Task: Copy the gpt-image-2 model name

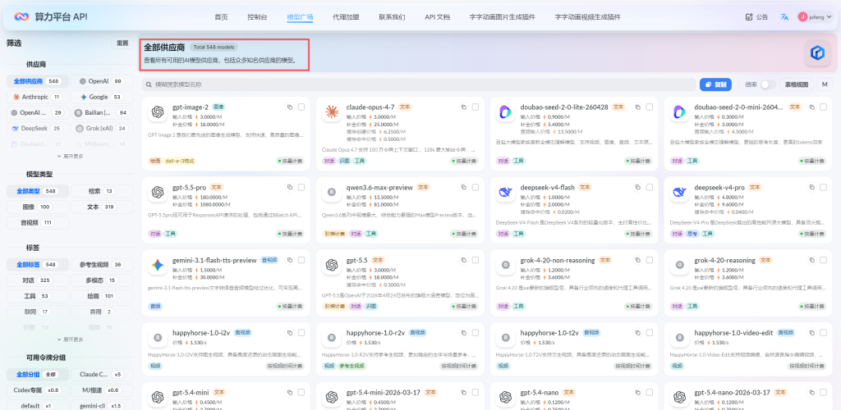Action: 290,107
